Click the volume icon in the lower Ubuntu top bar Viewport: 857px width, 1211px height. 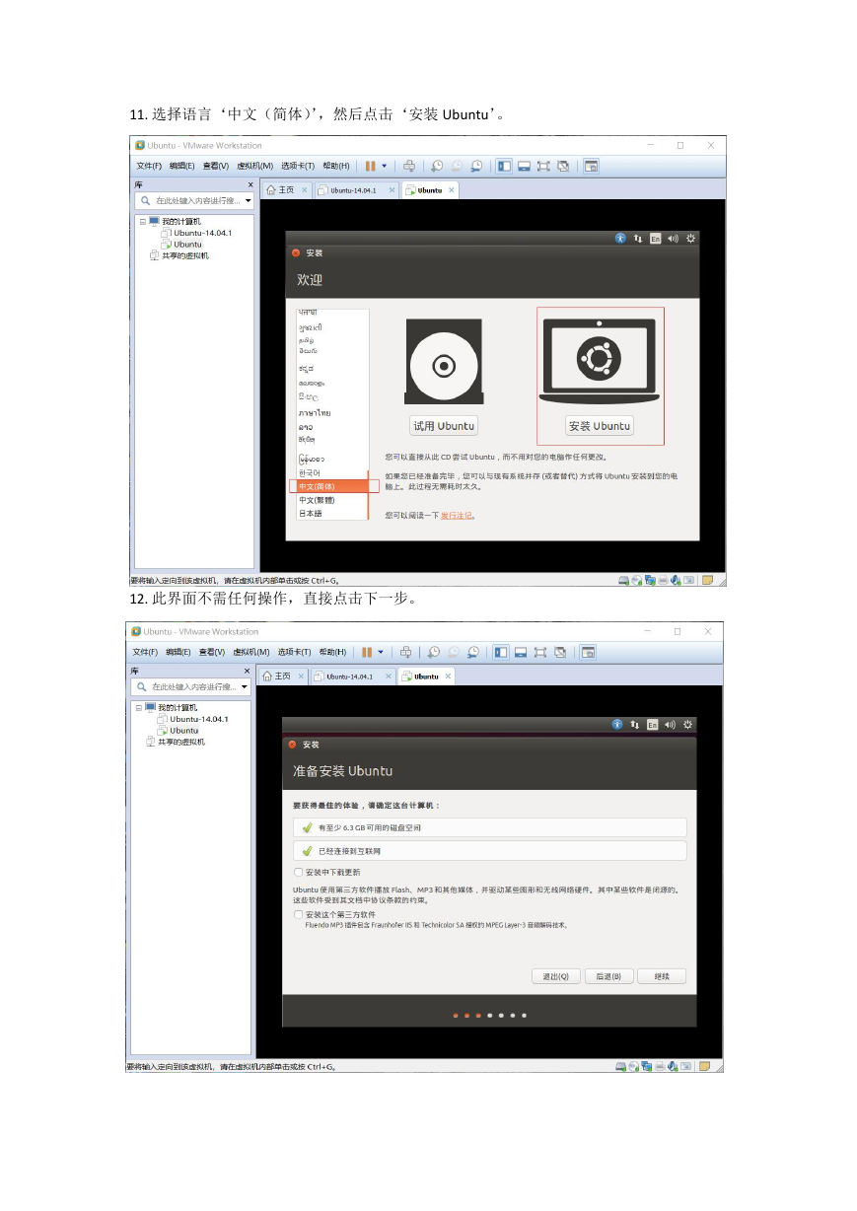click(x=670, y=724)
